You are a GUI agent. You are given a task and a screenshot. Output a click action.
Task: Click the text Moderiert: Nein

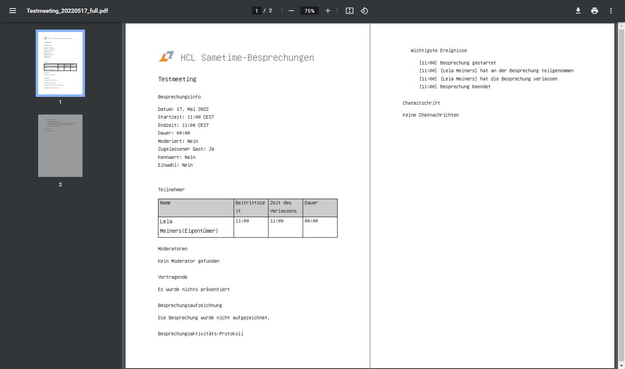(178, 141)
